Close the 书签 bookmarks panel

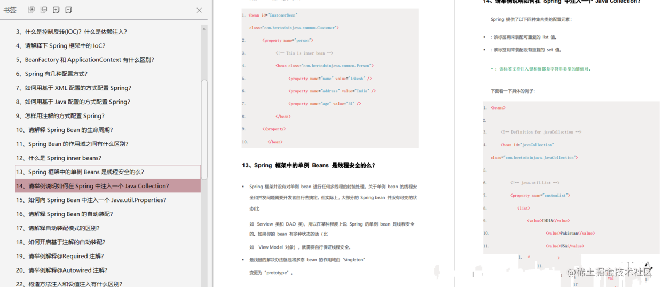(199, 10)
